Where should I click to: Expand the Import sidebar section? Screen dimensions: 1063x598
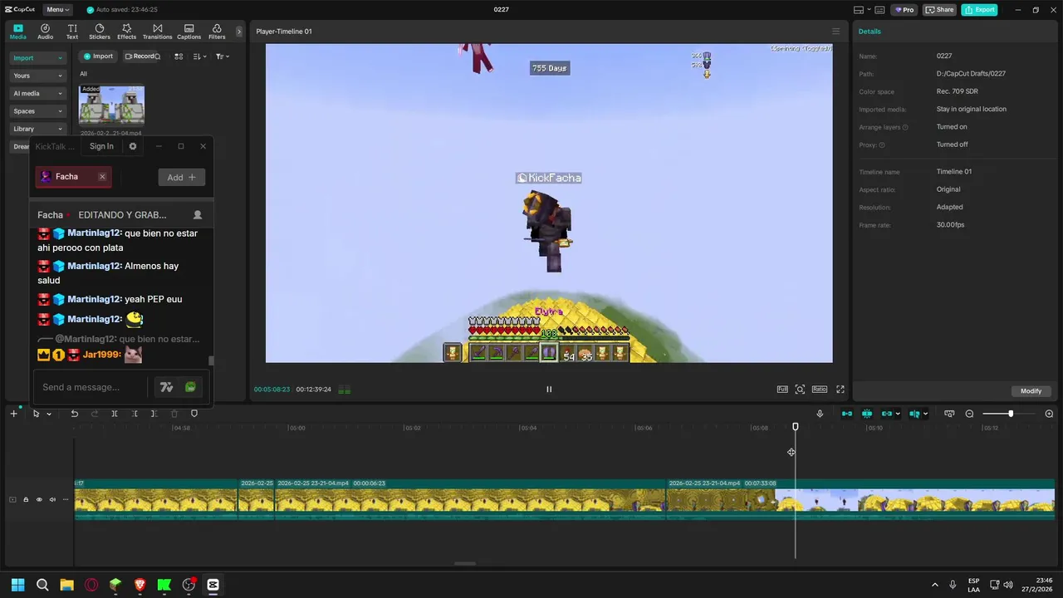pyautogui.click(x=37, y=58)
